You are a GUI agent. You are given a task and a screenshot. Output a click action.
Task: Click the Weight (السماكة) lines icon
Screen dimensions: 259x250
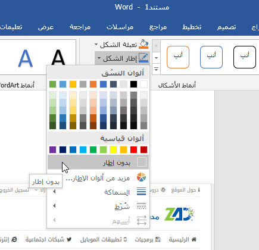[x=141, y=192]
